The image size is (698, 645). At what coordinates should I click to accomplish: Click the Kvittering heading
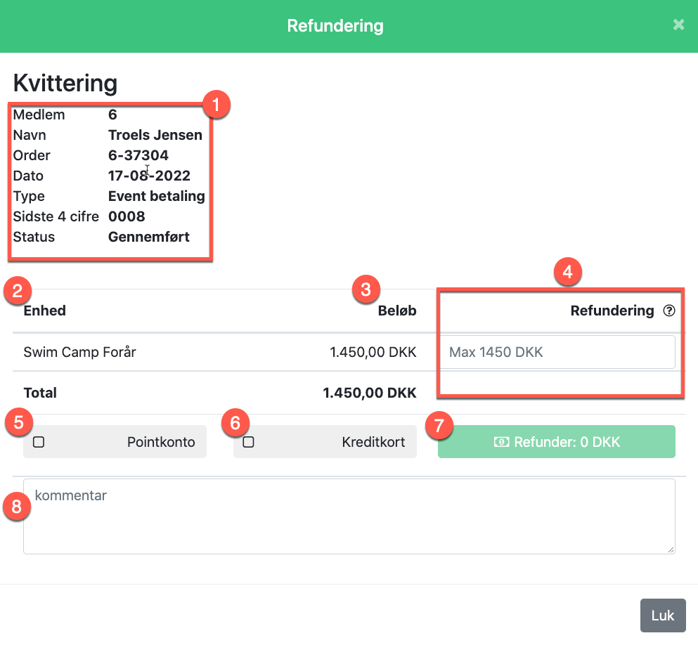(x=65, y=83)
